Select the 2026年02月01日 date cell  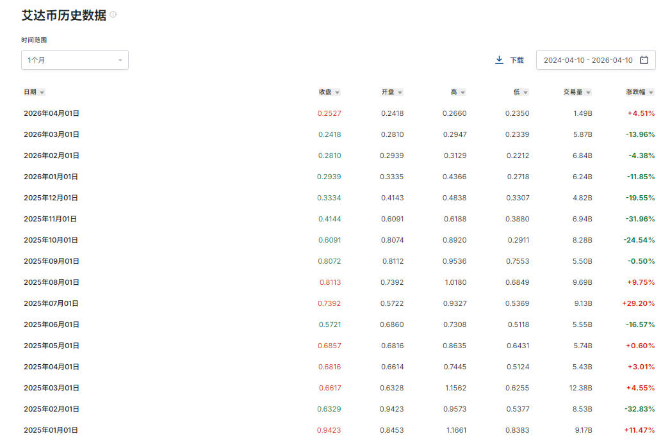(x=51, y=156)
